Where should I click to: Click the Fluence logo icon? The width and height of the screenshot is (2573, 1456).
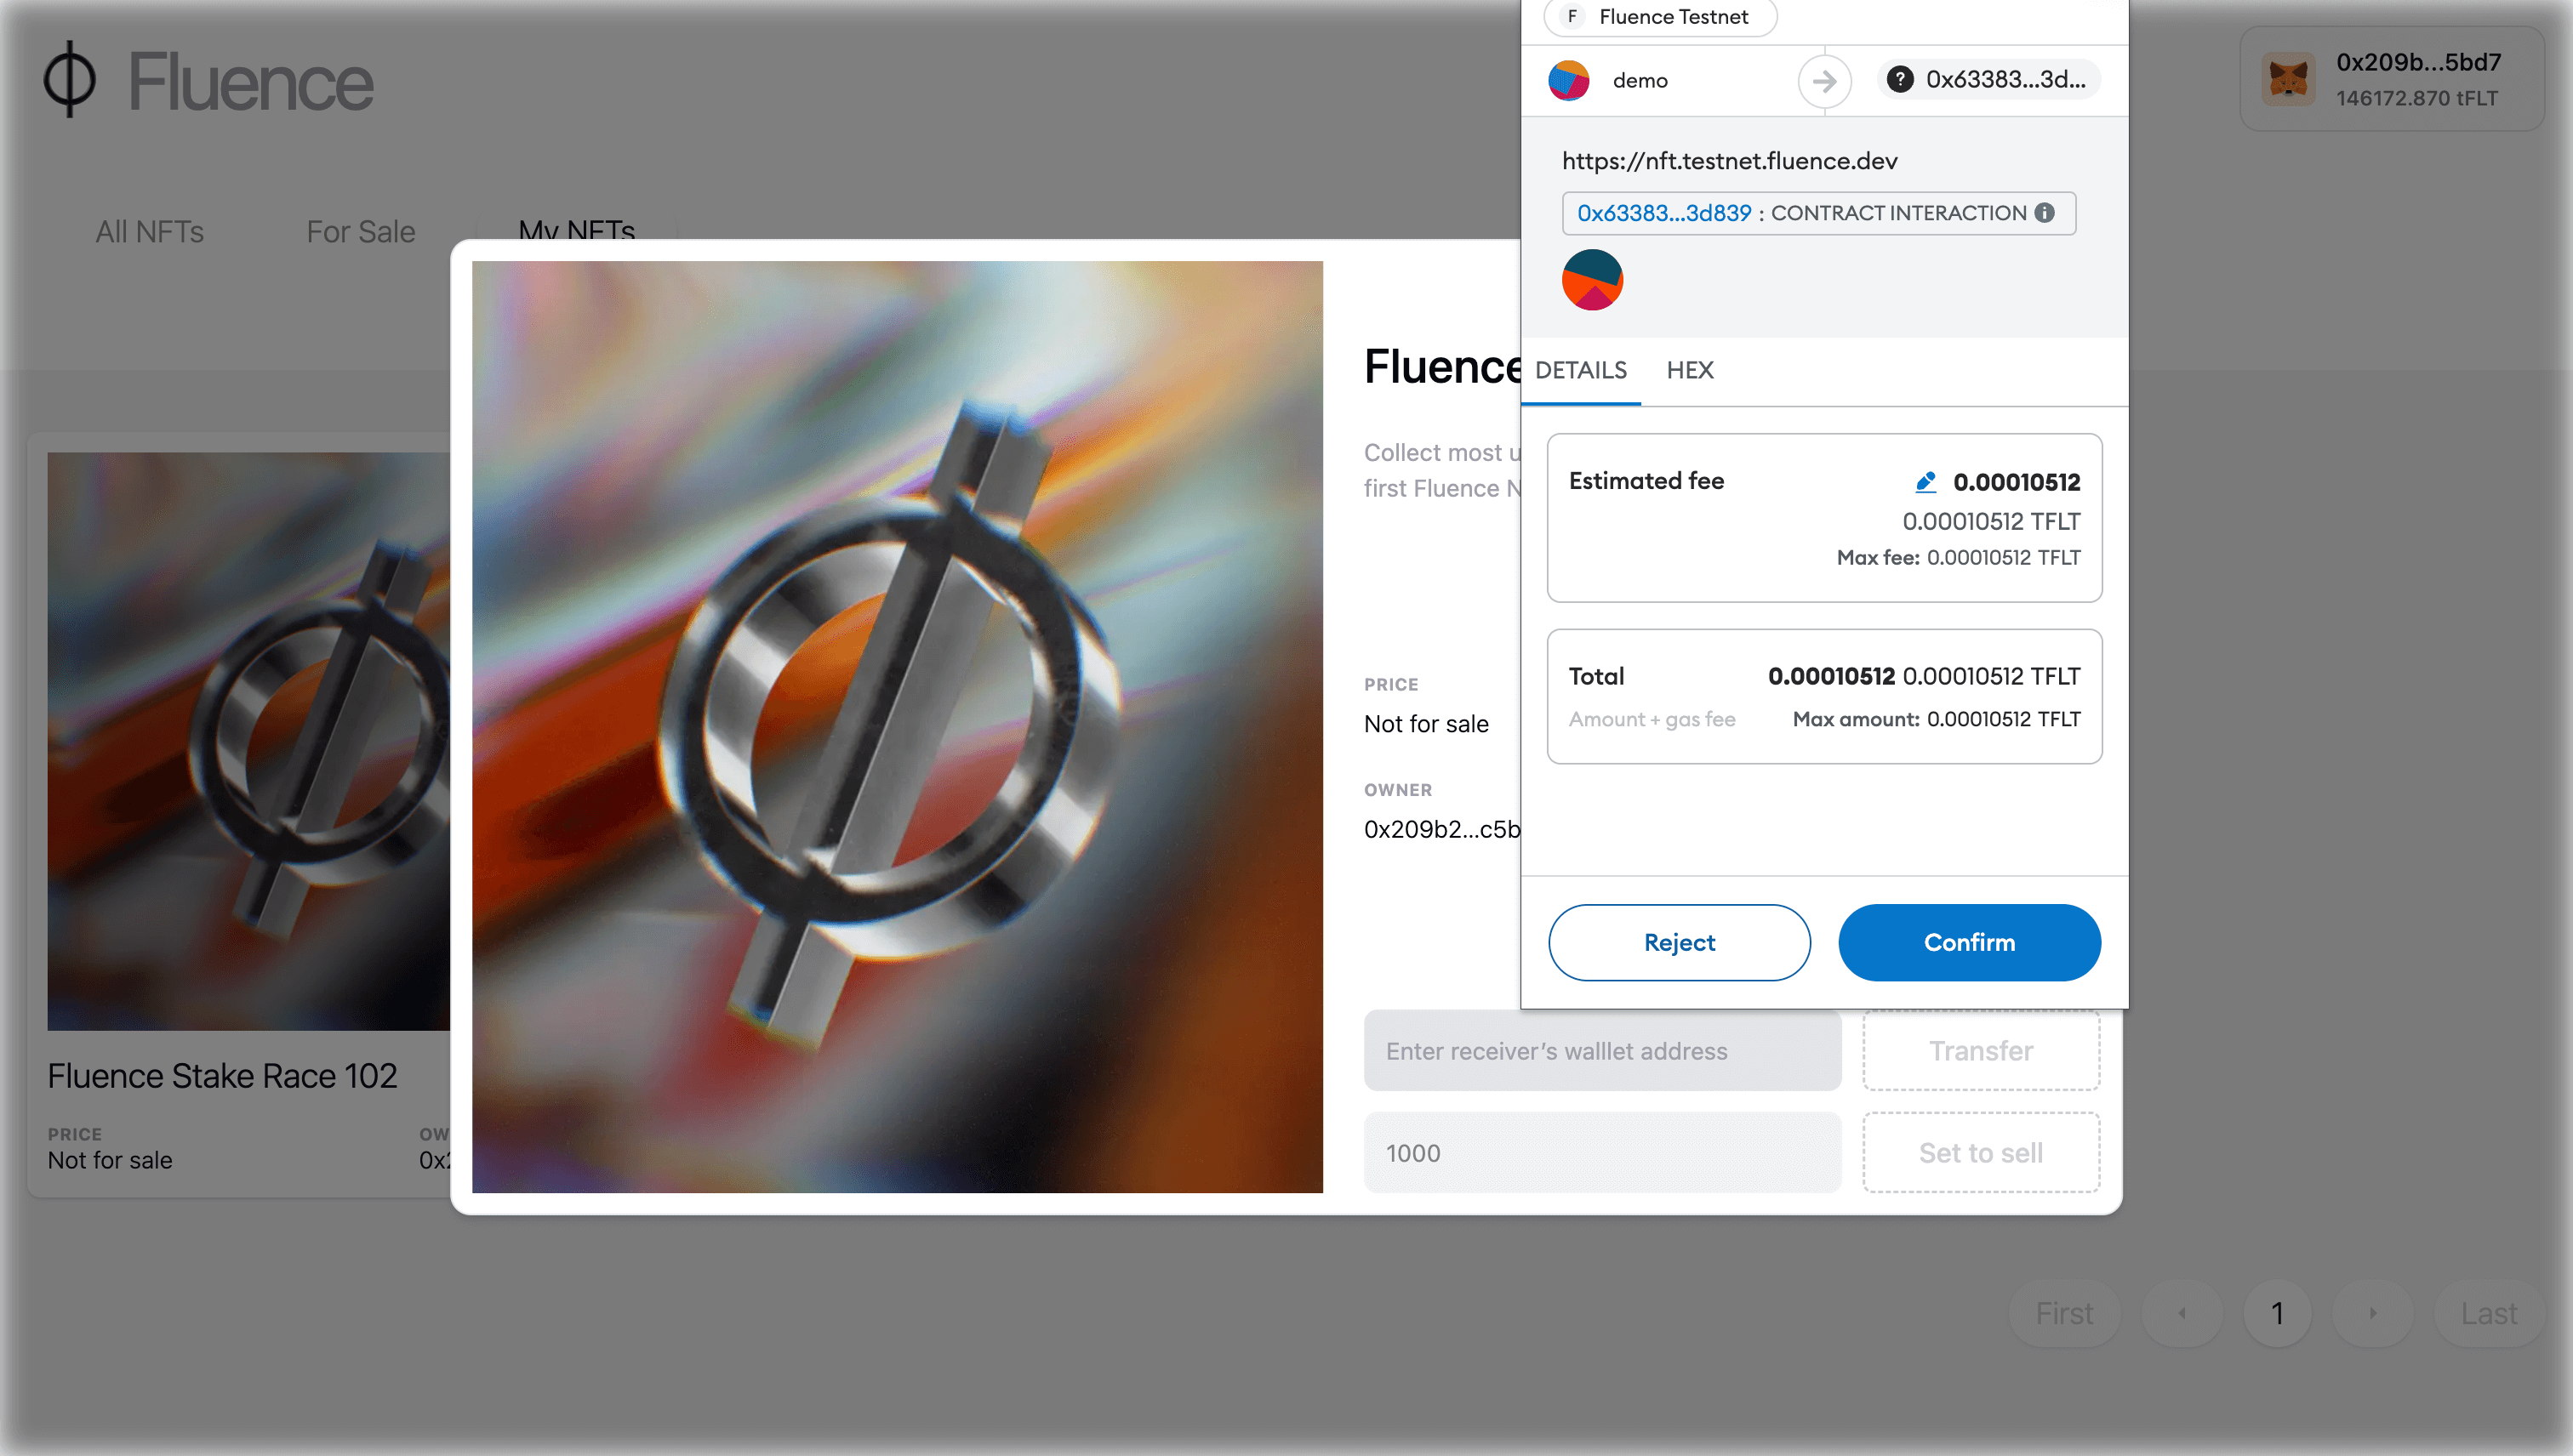[70, 80]
